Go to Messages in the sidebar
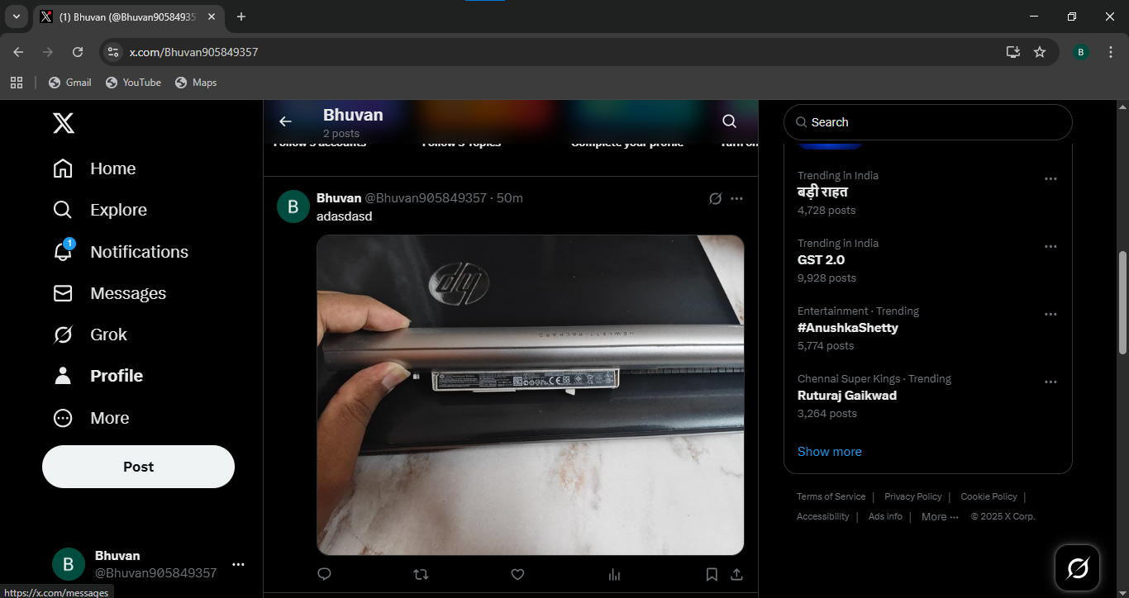The width and height of the screenshot is (1129, 598). click(x=128, y=293)
